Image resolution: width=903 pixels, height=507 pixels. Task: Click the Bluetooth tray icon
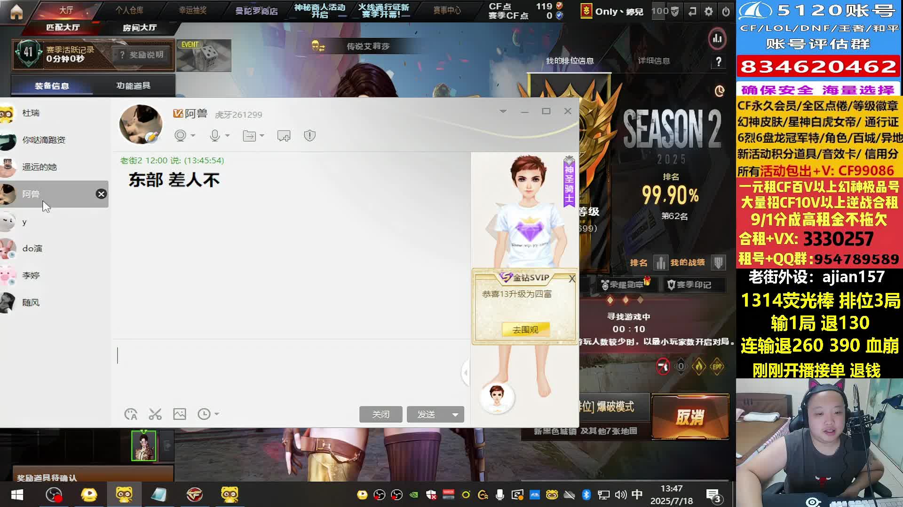pyautogui.click(x=586, y=494)
